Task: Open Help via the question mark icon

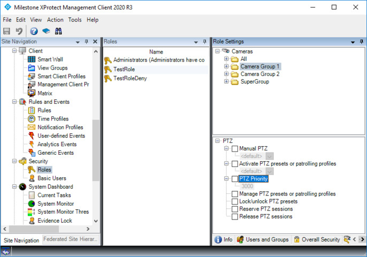Action: click(x=34, y=31)
